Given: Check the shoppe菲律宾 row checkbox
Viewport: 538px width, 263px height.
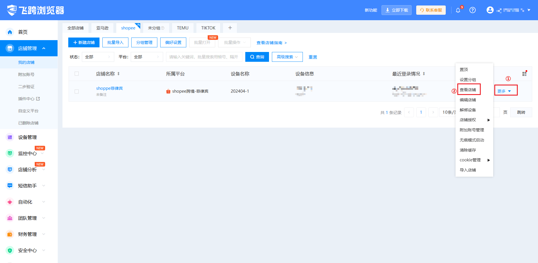Looking at the screenshot, I should point(77,92).
